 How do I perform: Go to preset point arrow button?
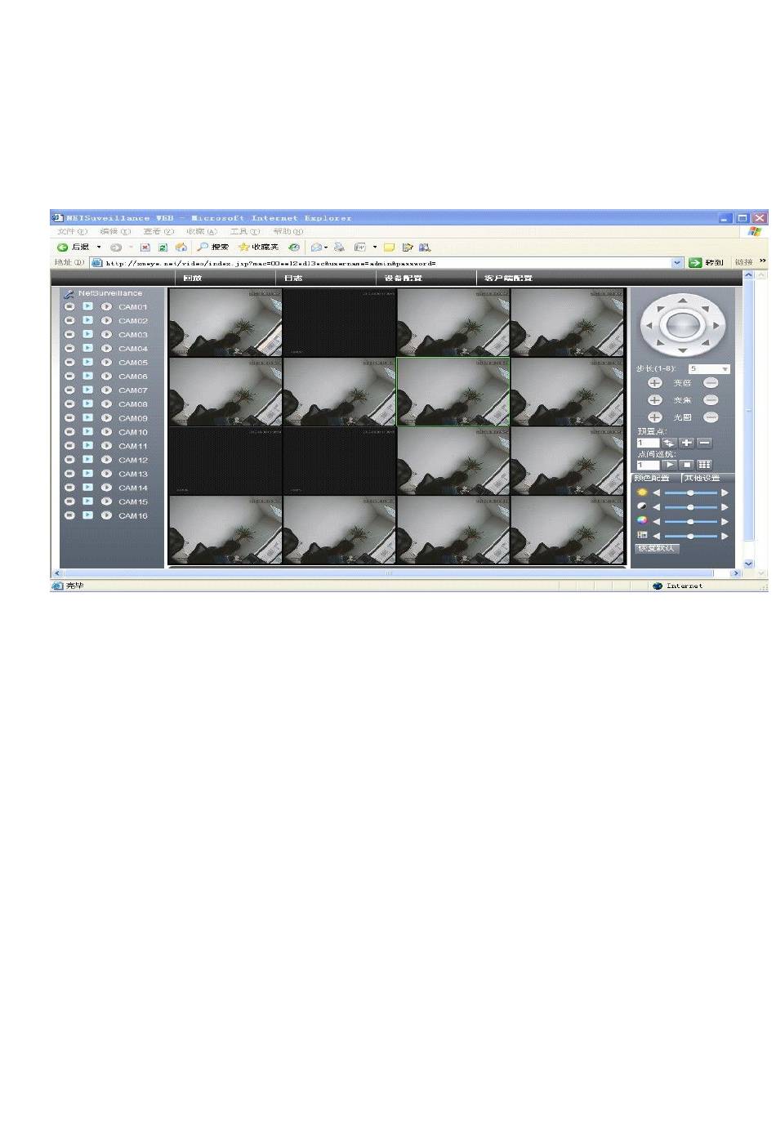[x=669, y=443]
